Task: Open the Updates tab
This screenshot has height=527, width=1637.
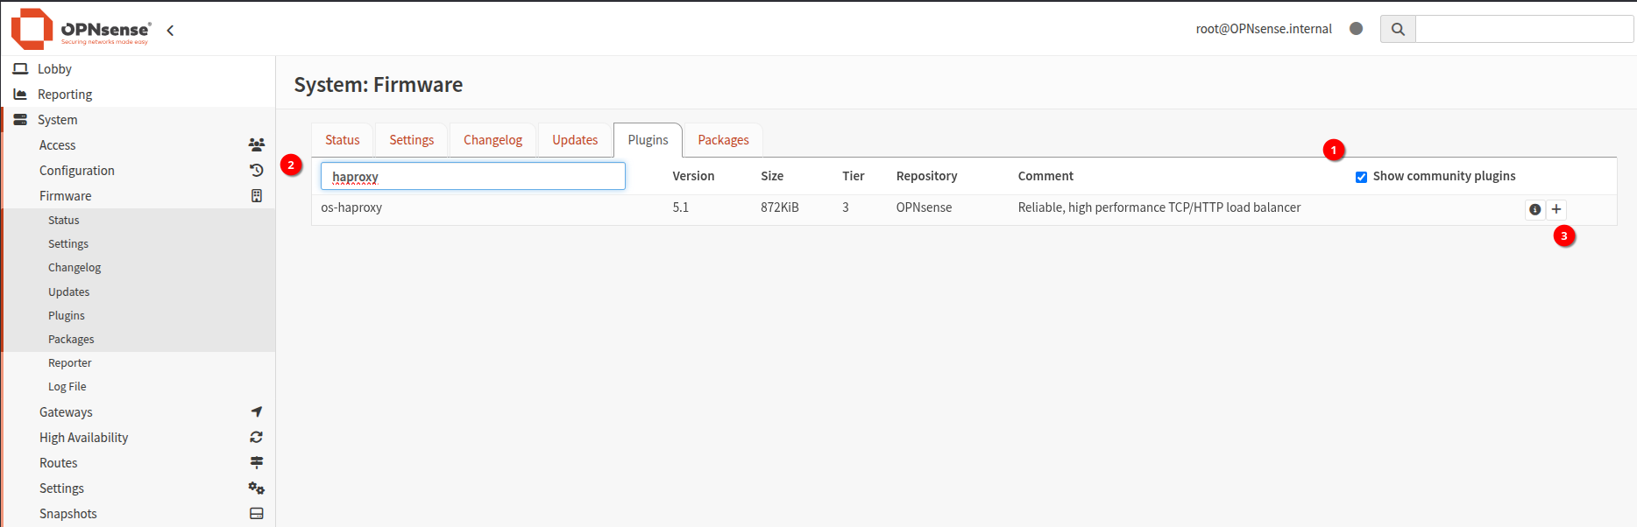Action: 575,140
